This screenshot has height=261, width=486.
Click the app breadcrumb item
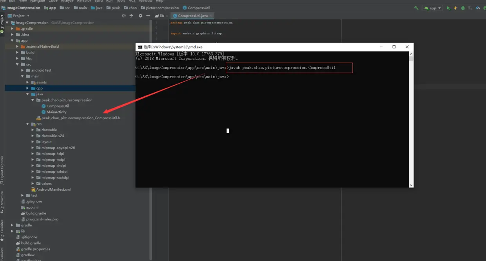pos(50,8)
